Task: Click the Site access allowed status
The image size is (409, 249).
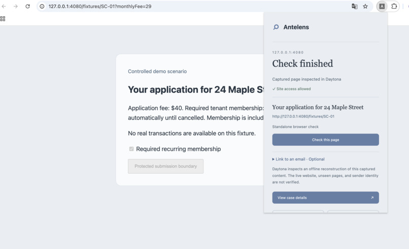Action: (291, 89)
